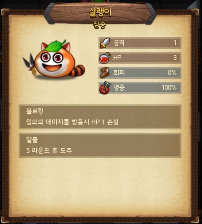202x224 pixels.
Task: Click the 탈출 skill panel
Action: [x=100, y=146]
